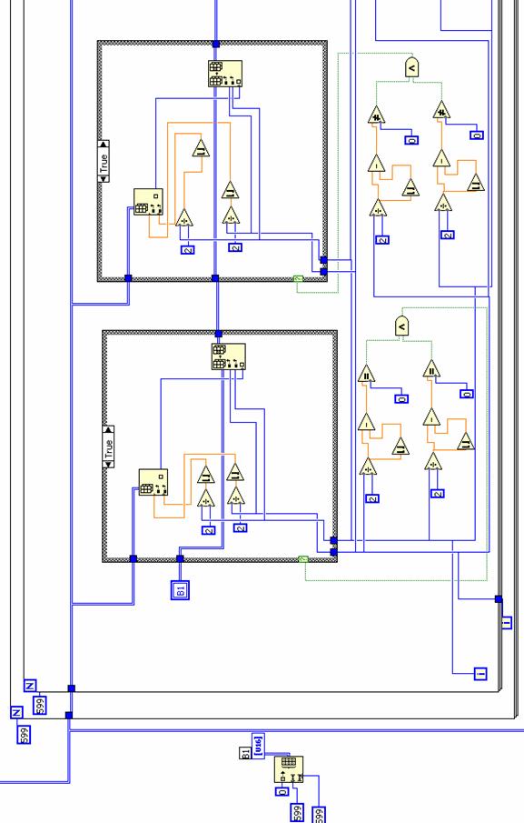The height and width of the screenshot is (823, 524).
Task: Select the B1 U16 indicator terminal
Action: 258,746
